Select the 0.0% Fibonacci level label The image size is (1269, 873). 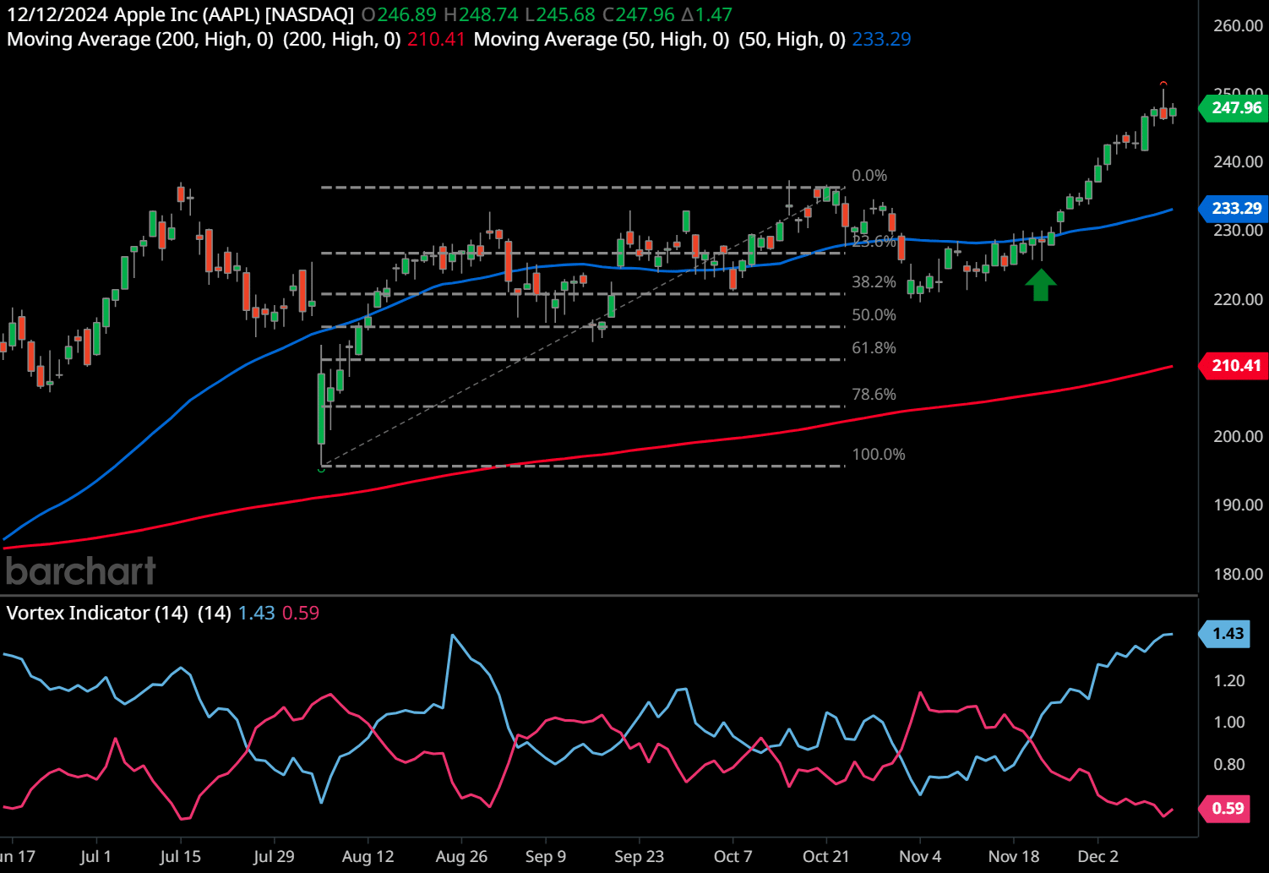(x=869, y=175)
